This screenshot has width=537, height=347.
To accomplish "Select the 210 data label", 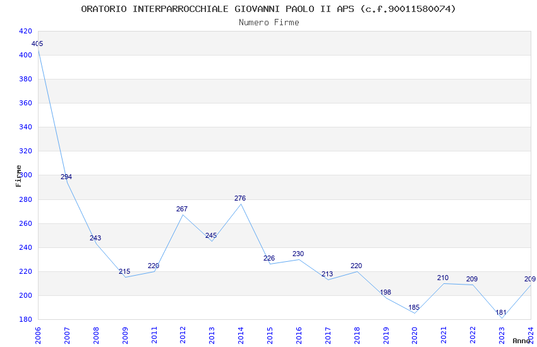I will coord(443,278).
